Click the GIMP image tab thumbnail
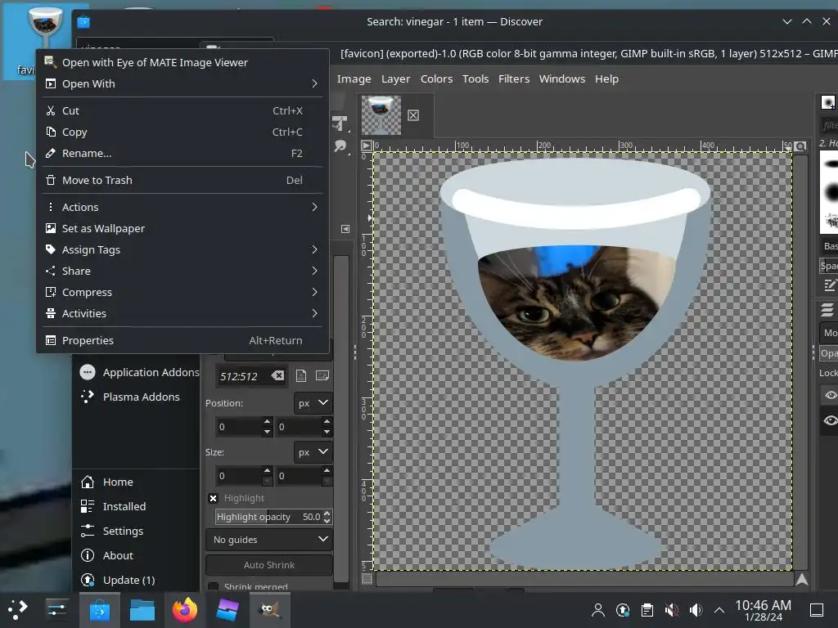This screenshot has height=628, width=838. point(381,114)
